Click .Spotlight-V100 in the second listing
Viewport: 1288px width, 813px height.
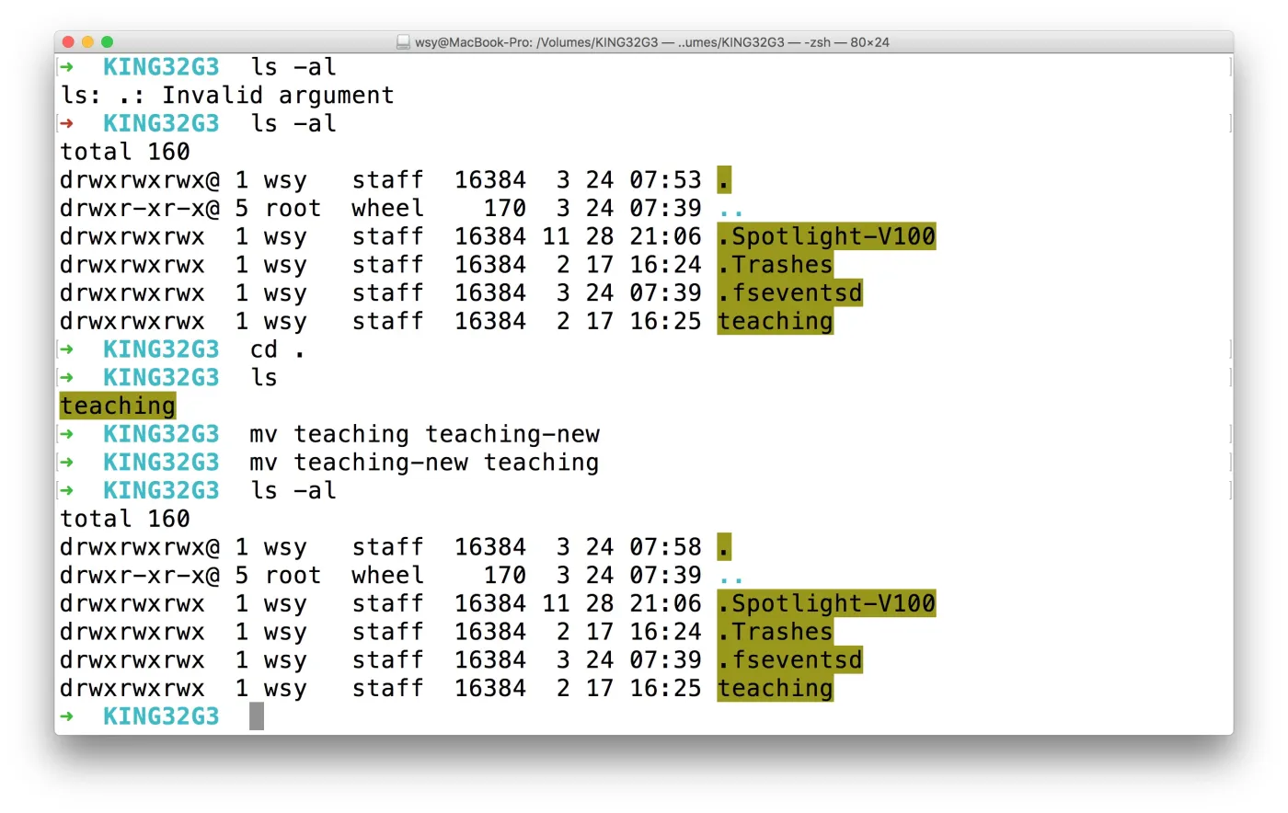(826, 603)
